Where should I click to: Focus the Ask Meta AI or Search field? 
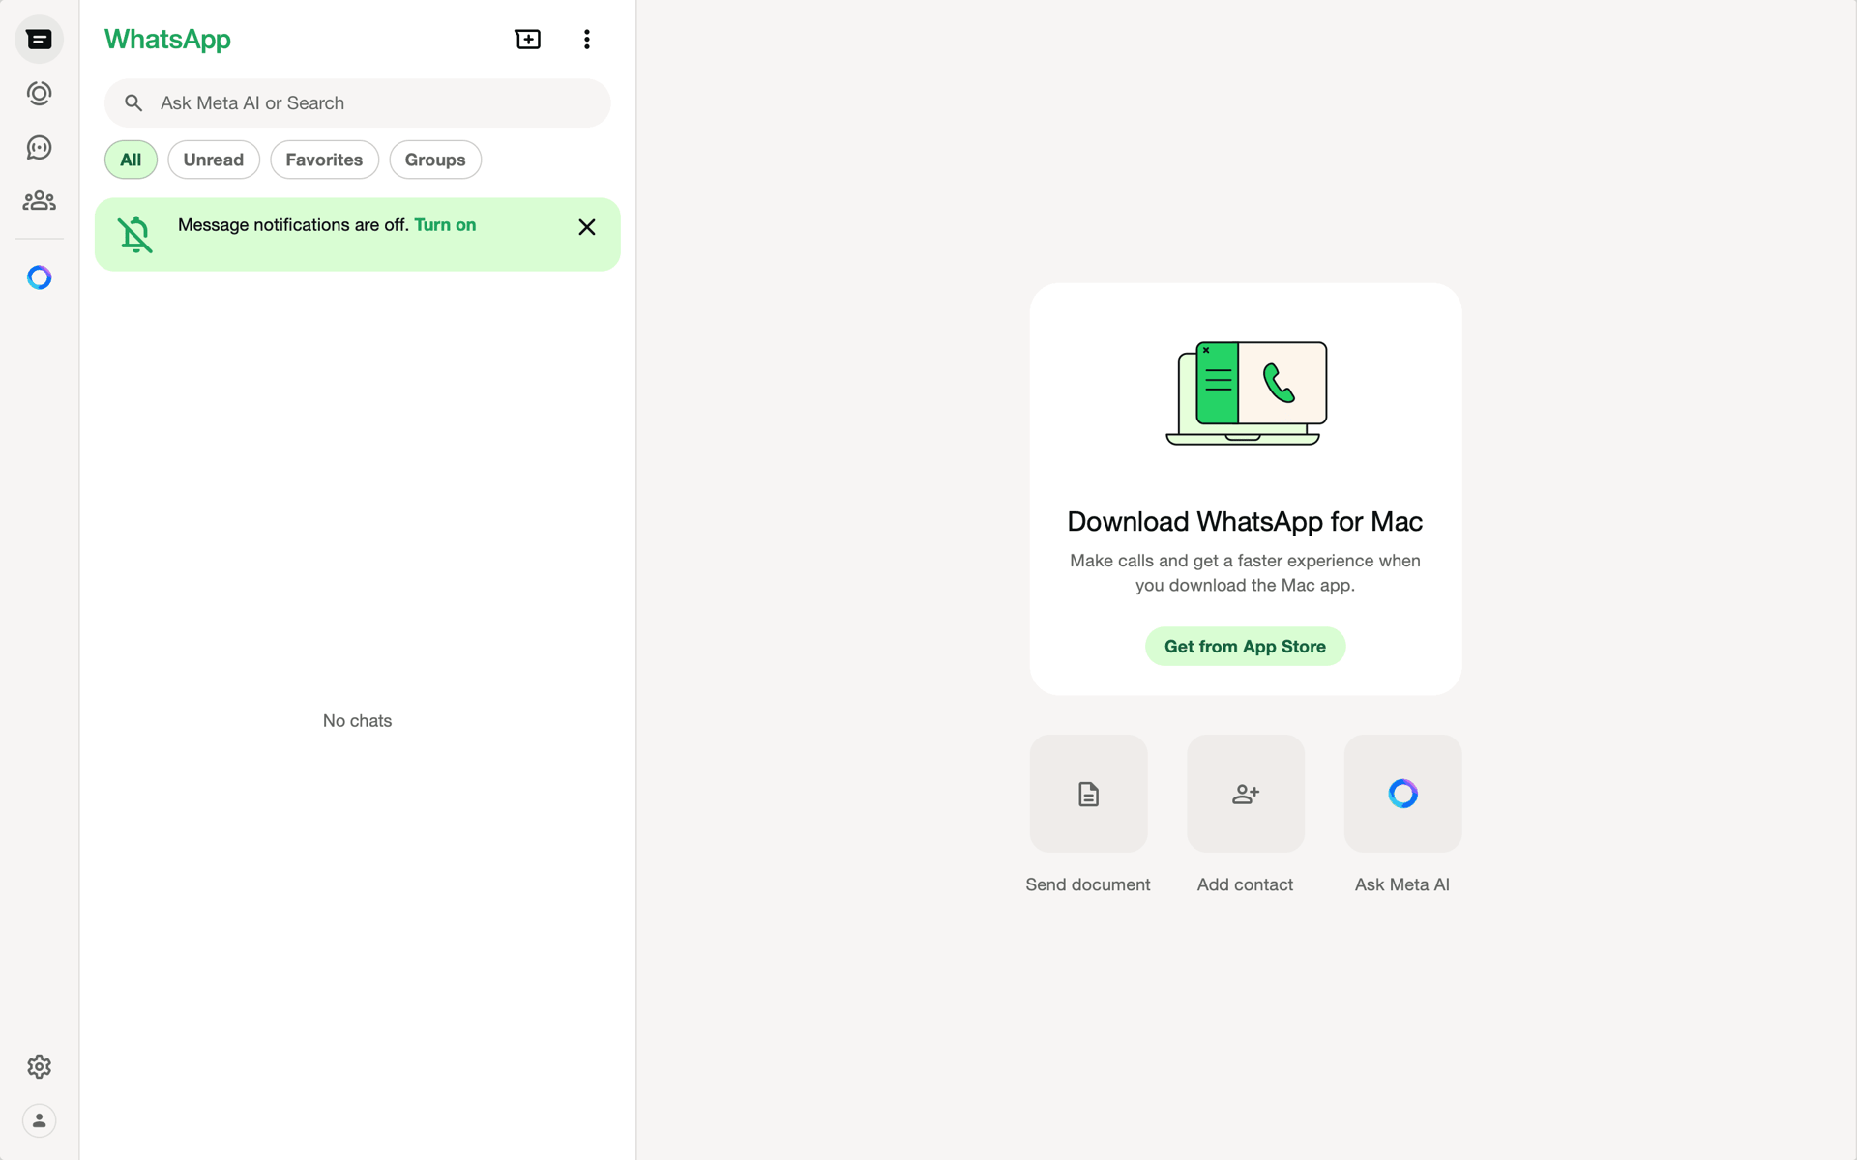358,102
